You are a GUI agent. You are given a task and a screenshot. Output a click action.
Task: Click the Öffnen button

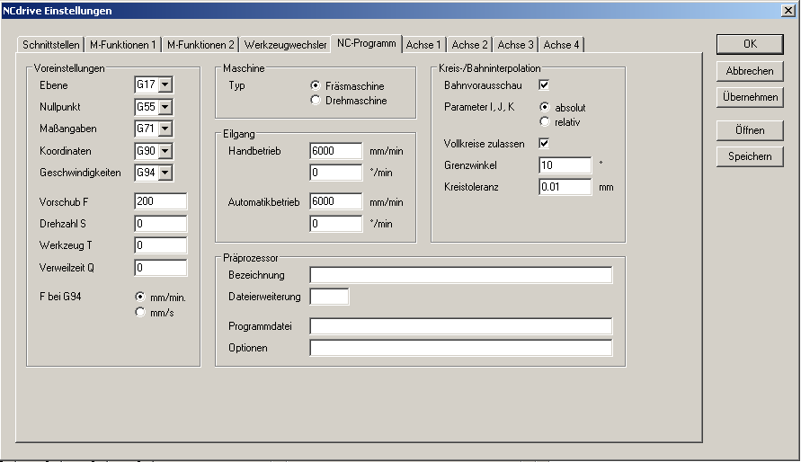click(x=750, y=130)
